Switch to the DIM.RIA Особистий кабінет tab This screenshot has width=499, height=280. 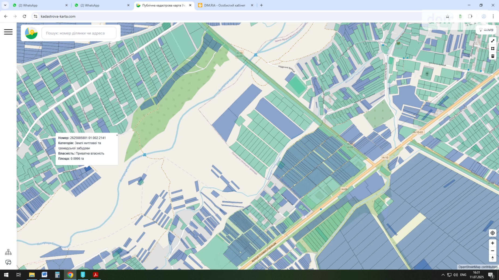(x=224, y=5)
